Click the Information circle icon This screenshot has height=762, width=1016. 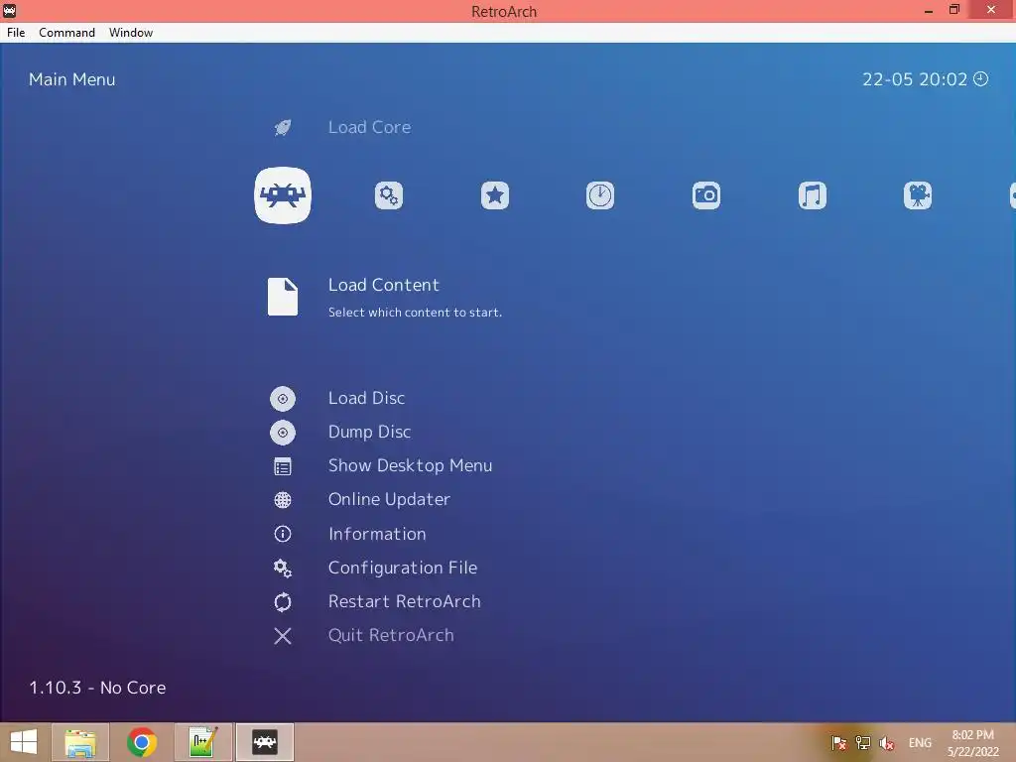point(283,533)
